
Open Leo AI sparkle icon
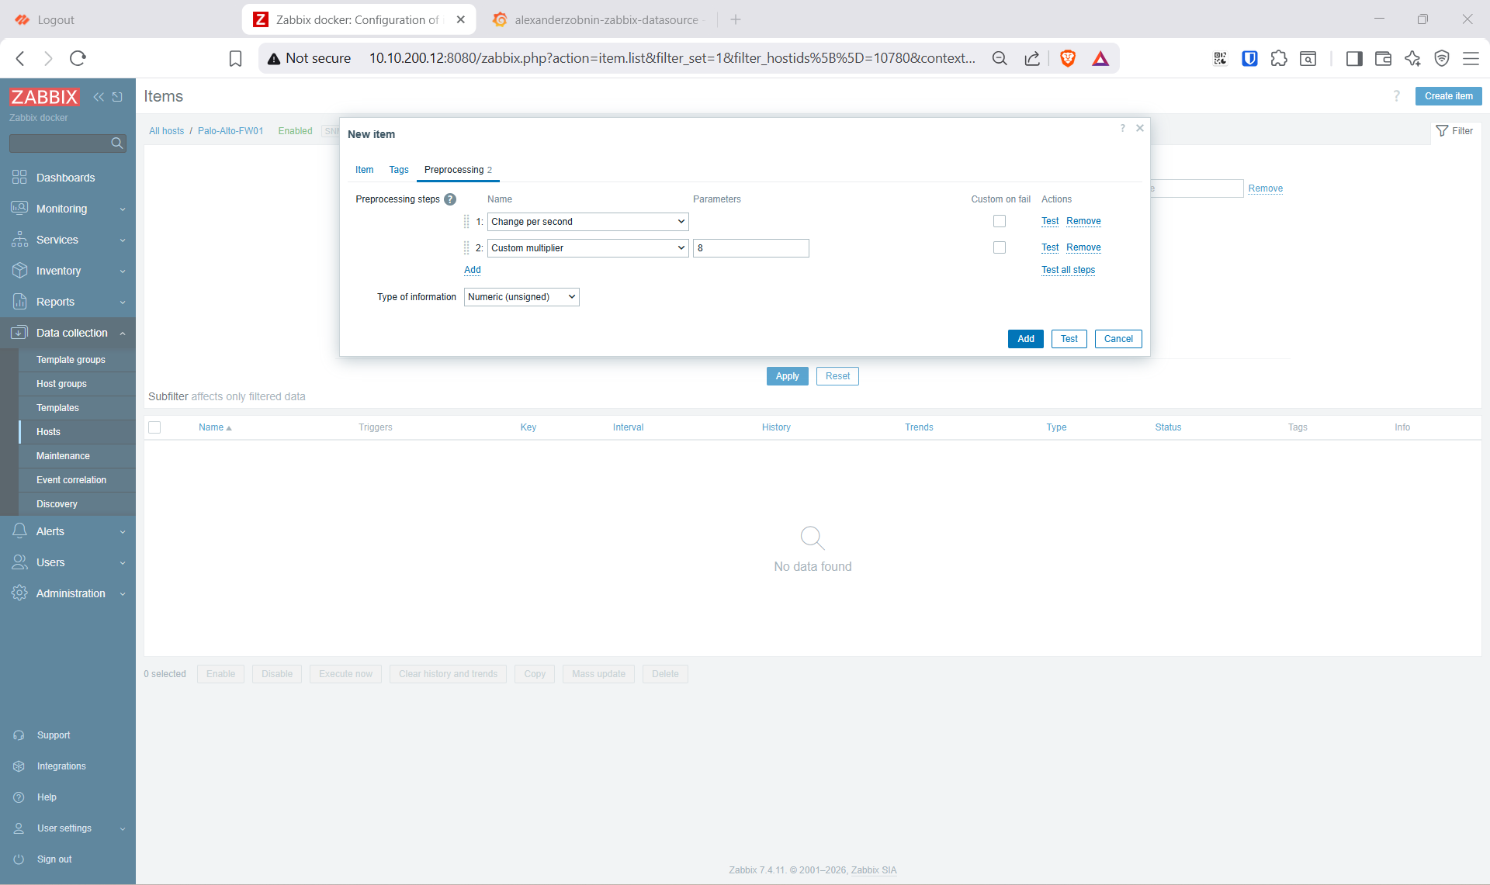[x=1412, y=58]
